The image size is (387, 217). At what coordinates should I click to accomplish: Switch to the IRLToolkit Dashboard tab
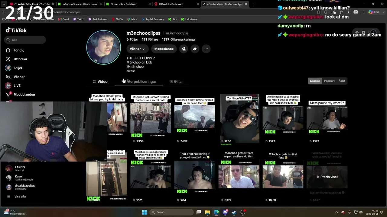tap(177, 4)
